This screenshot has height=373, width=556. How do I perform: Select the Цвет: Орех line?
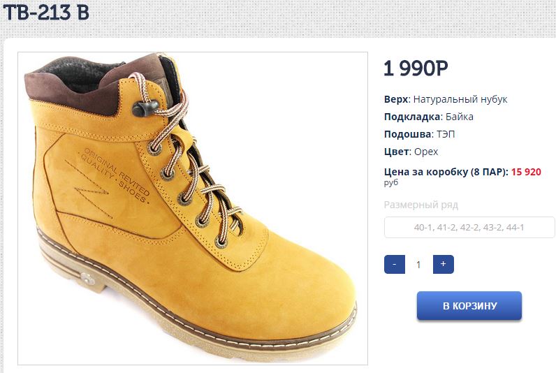tap(411, 152)
